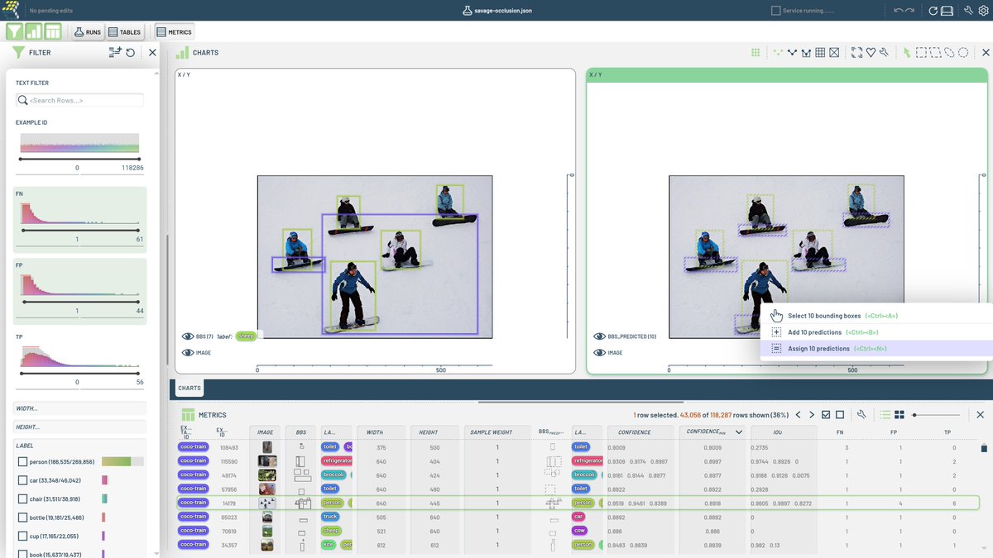Expand the HEIGHT... filter section
Viewport: 993px width, 558px height.
pyautogui.click(x=81, y=427)
